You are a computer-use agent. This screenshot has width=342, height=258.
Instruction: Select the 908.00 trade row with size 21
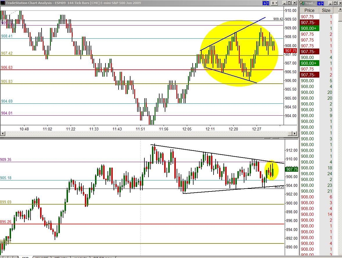point(316,191)
